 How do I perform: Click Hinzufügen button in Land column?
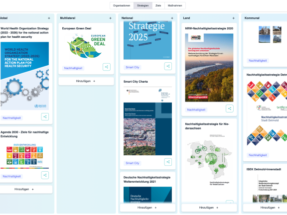tap(209, 208)
